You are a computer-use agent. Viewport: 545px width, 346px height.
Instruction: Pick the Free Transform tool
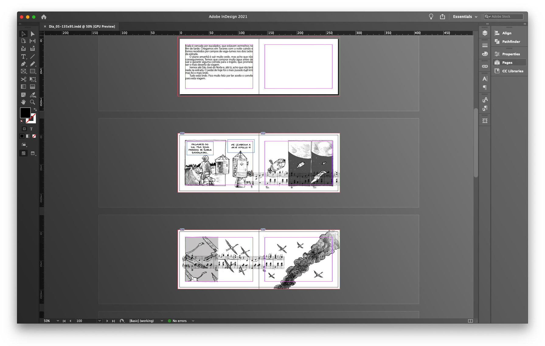tap(33, 79)
